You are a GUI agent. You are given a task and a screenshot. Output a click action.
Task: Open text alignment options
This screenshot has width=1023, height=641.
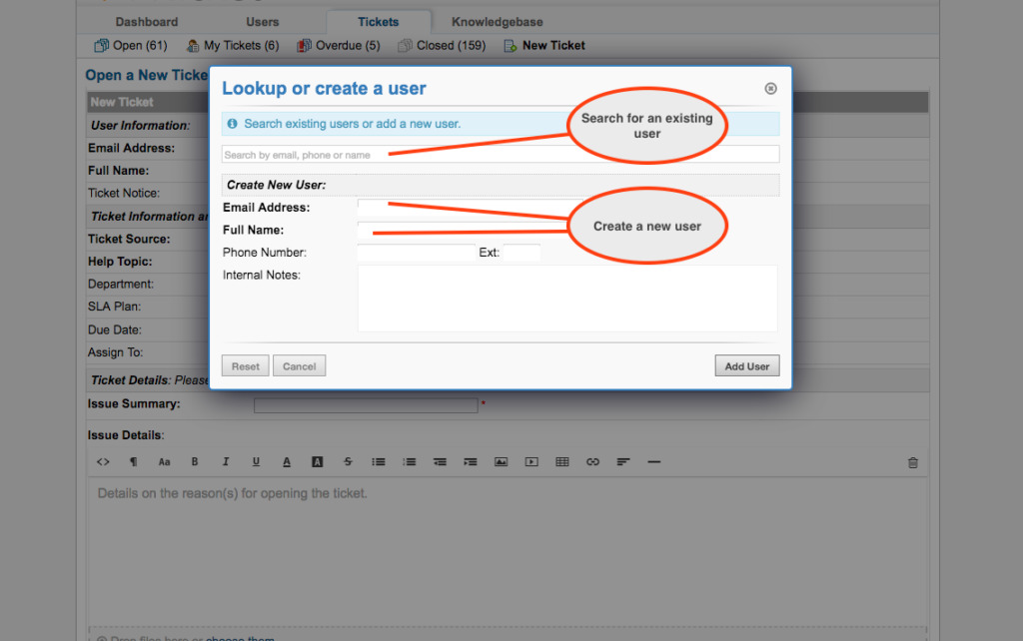point(623,461)
